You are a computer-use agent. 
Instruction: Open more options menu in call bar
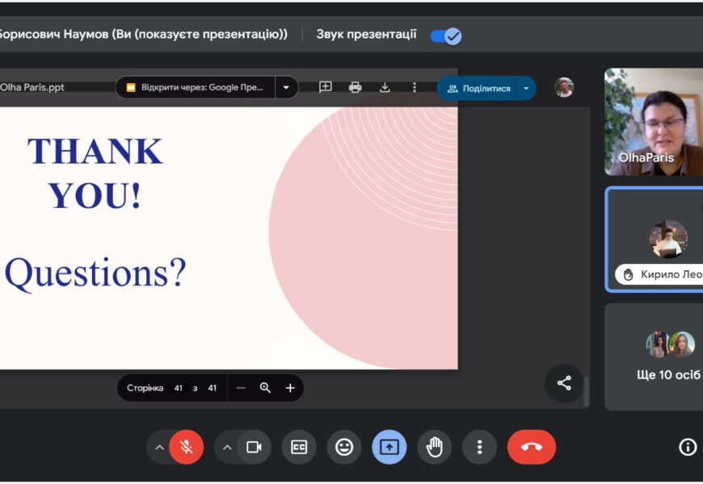pos(479,447)
